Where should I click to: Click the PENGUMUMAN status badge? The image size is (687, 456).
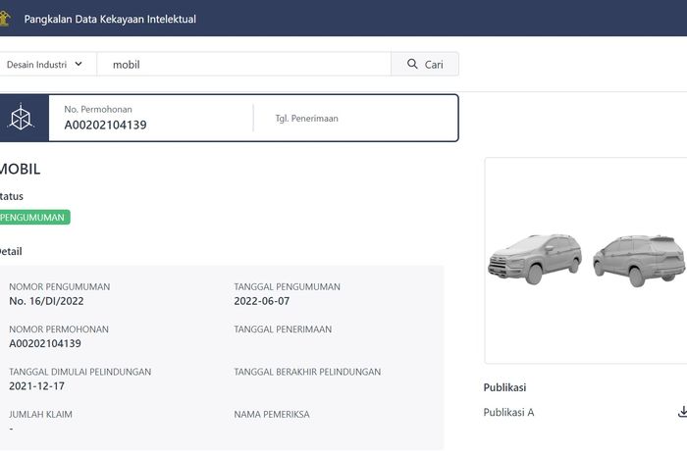(x=34, y=218)
